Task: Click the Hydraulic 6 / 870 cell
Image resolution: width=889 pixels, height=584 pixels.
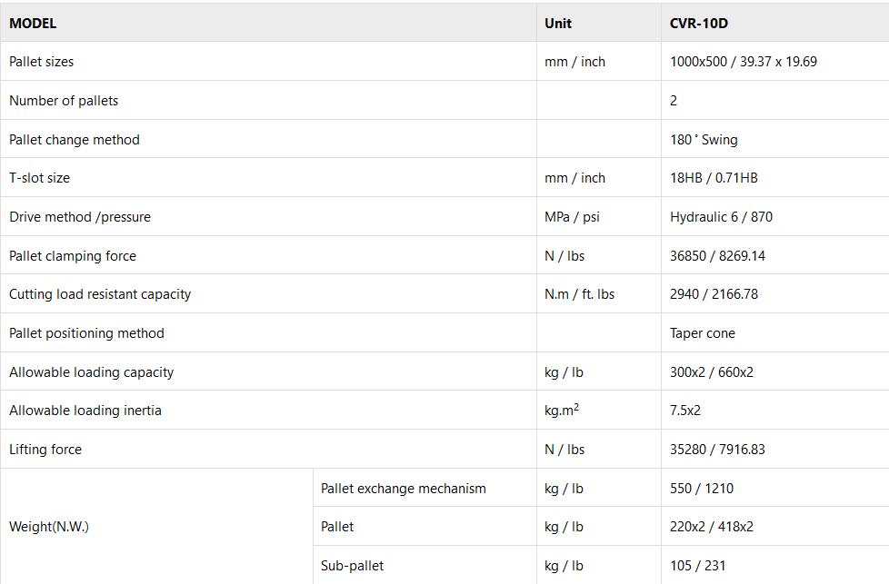Action: point(721,217)
